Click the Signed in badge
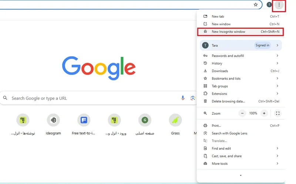Image resolution: width=296 pixels, height=184 pixels. pyautogui.click(x=262, y=45)
